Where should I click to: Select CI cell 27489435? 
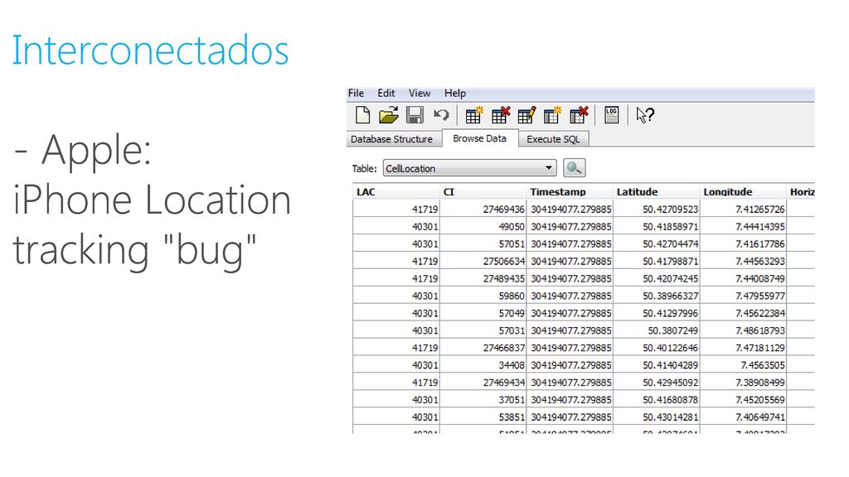(x=483, y=278)
